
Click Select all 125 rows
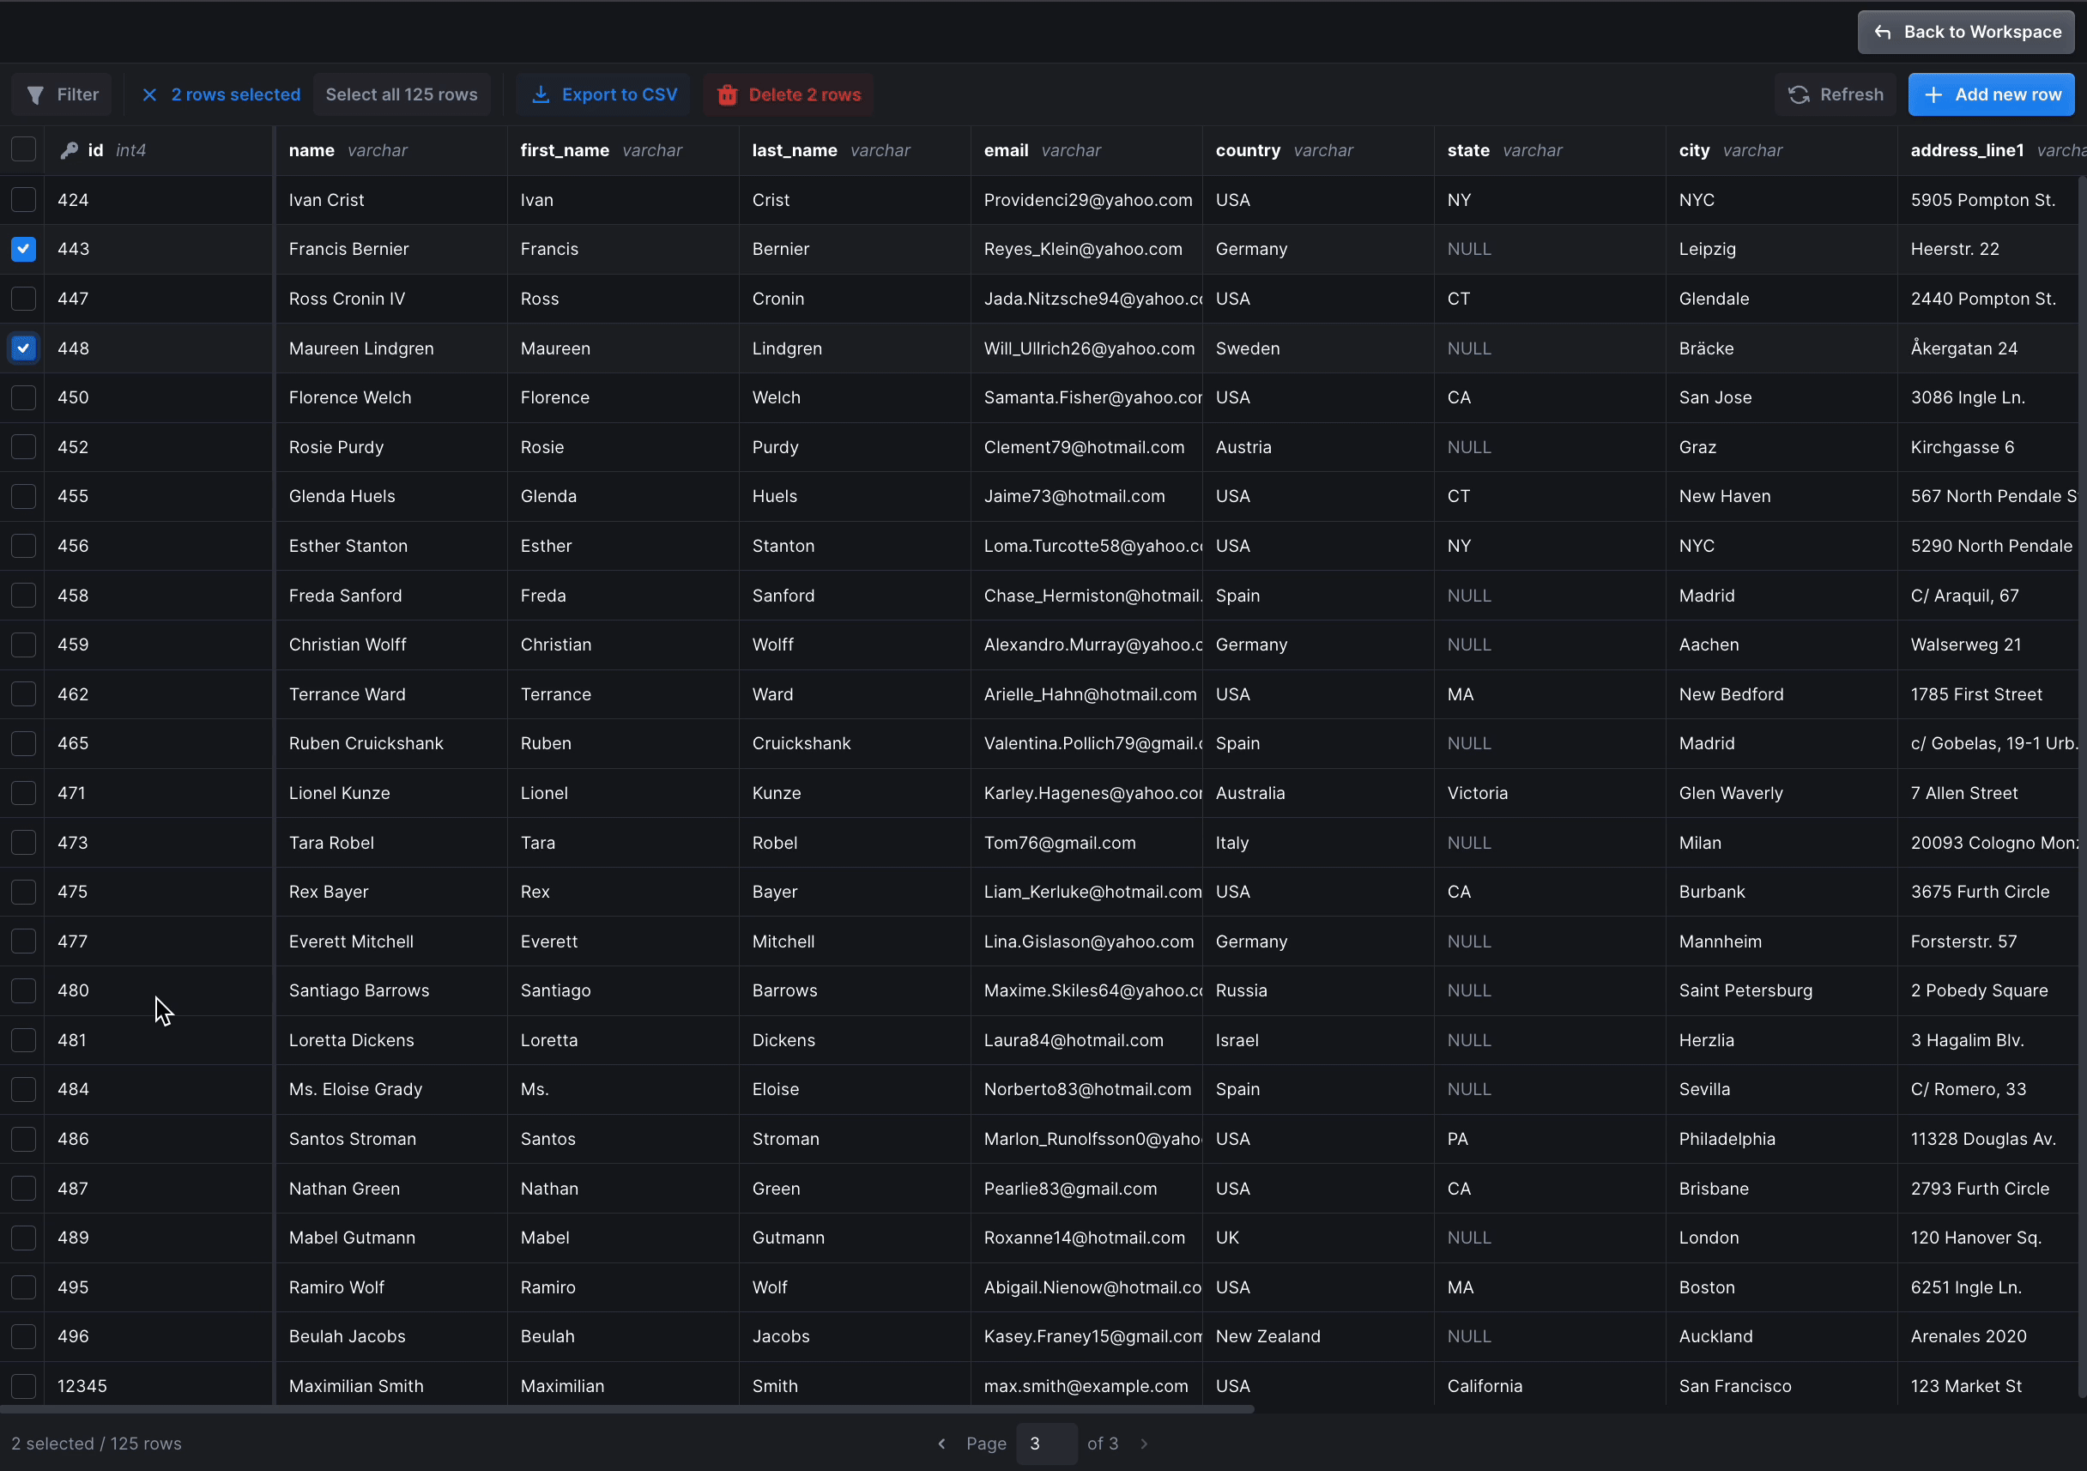click(402, 94)
